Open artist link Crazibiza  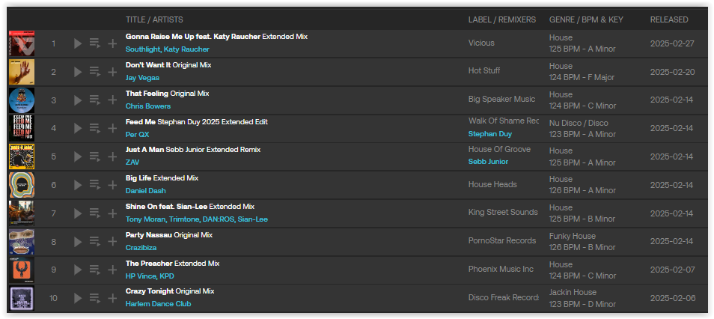[x=141, y=247]
